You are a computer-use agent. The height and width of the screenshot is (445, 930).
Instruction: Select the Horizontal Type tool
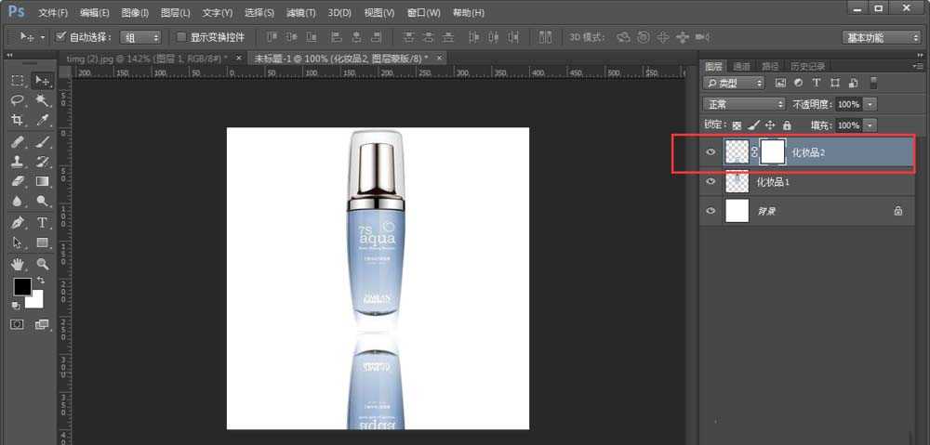point(43,223)
